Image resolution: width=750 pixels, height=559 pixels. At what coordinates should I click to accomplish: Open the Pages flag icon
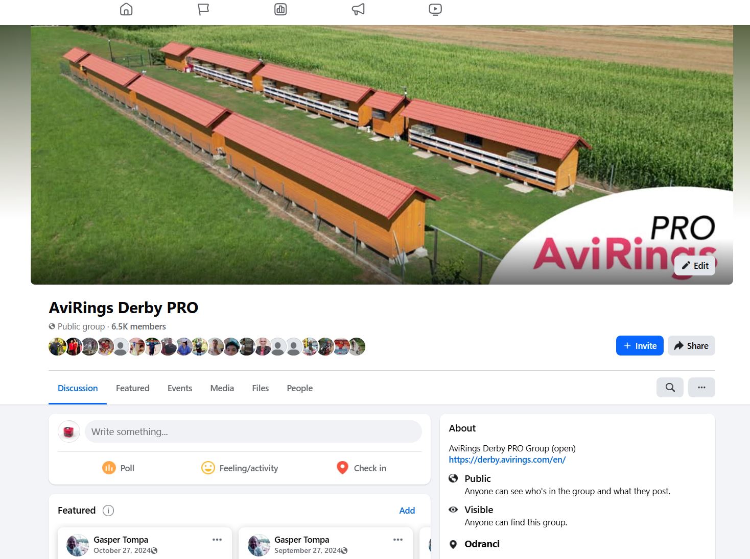203,9
